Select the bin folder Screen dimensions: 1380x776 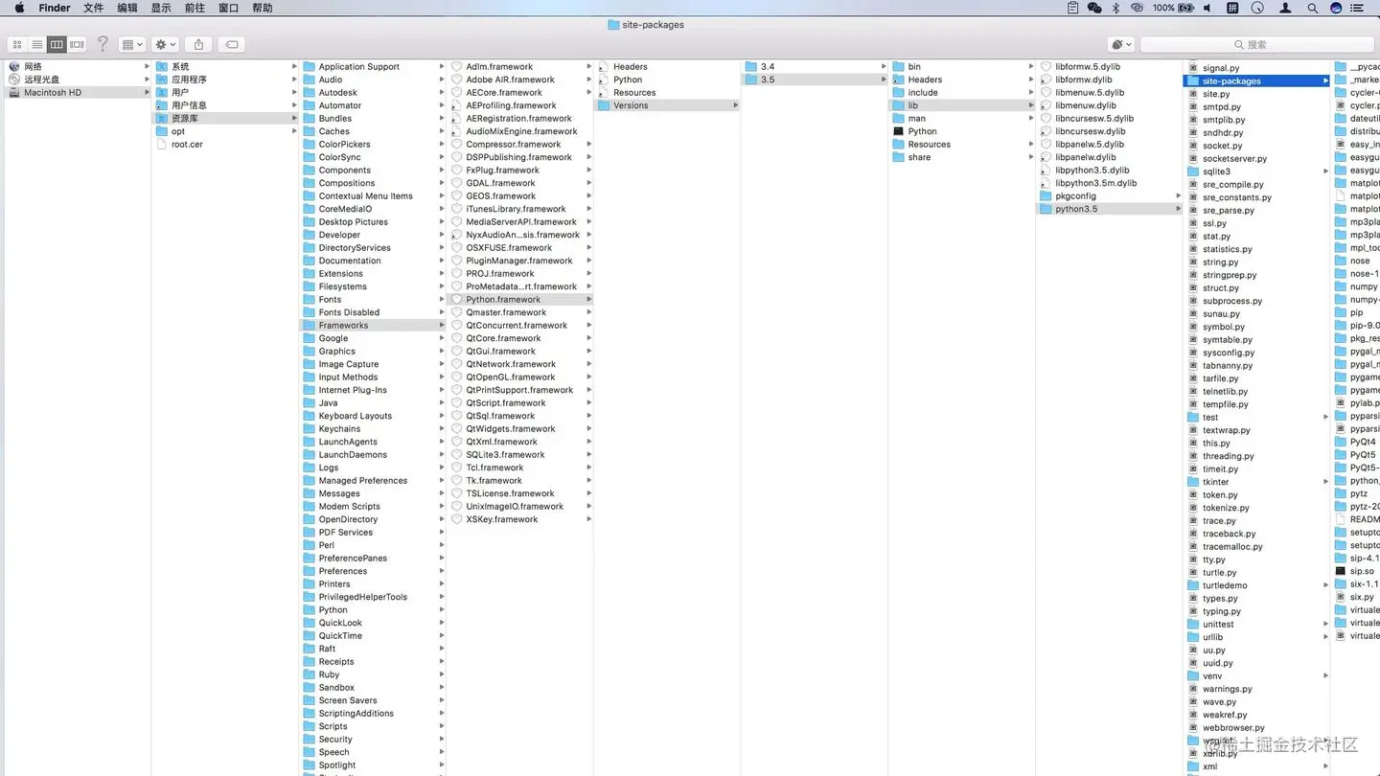(963, 67)
